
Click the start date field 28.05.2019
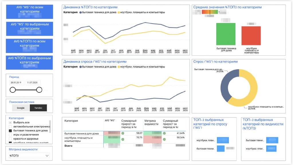click(16, 83)
